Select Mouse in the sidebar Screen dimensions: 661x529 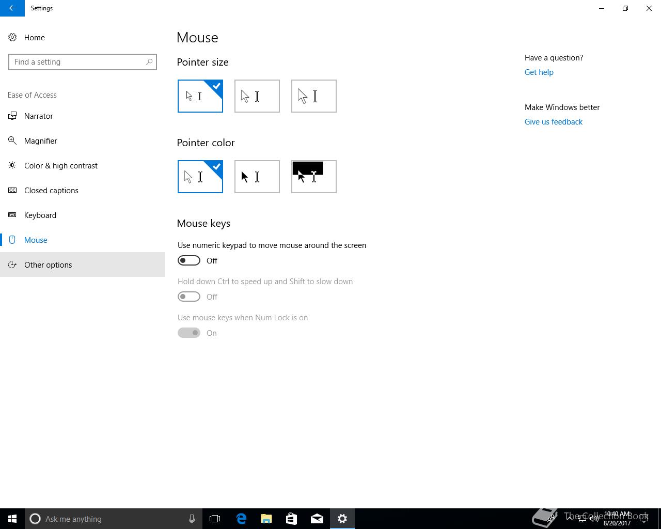83,240
